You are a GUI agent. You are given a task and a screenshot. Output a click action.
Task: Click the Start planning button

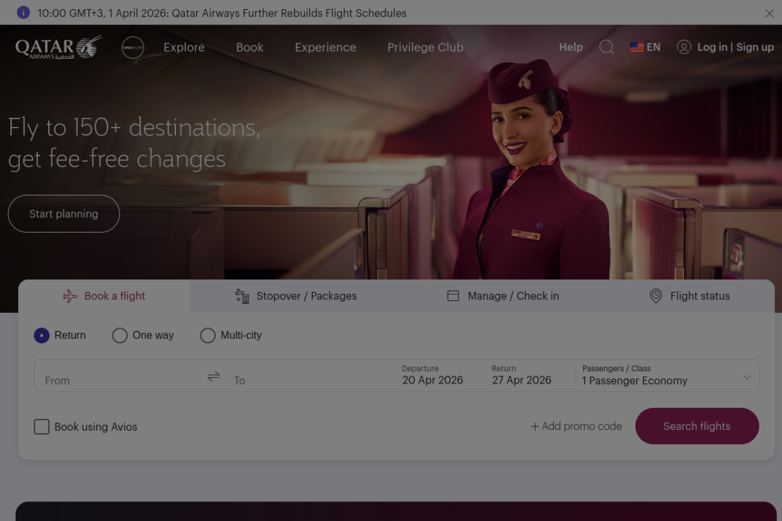pos(64,214)
